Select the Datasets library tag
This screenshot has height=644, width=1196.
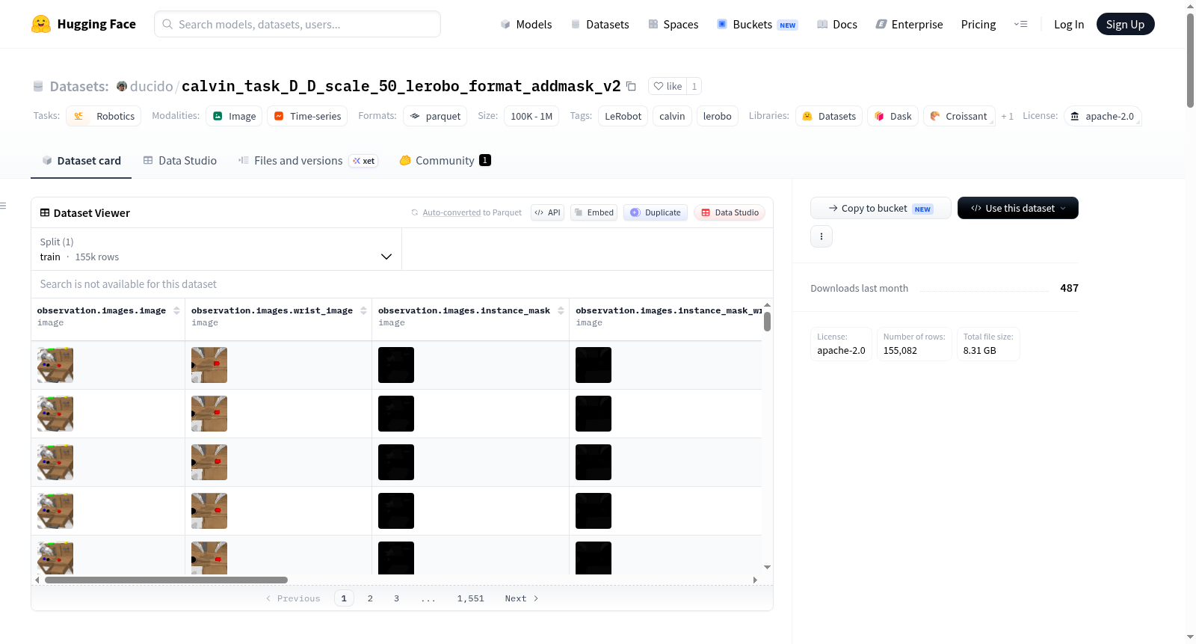tap(828, 116)
